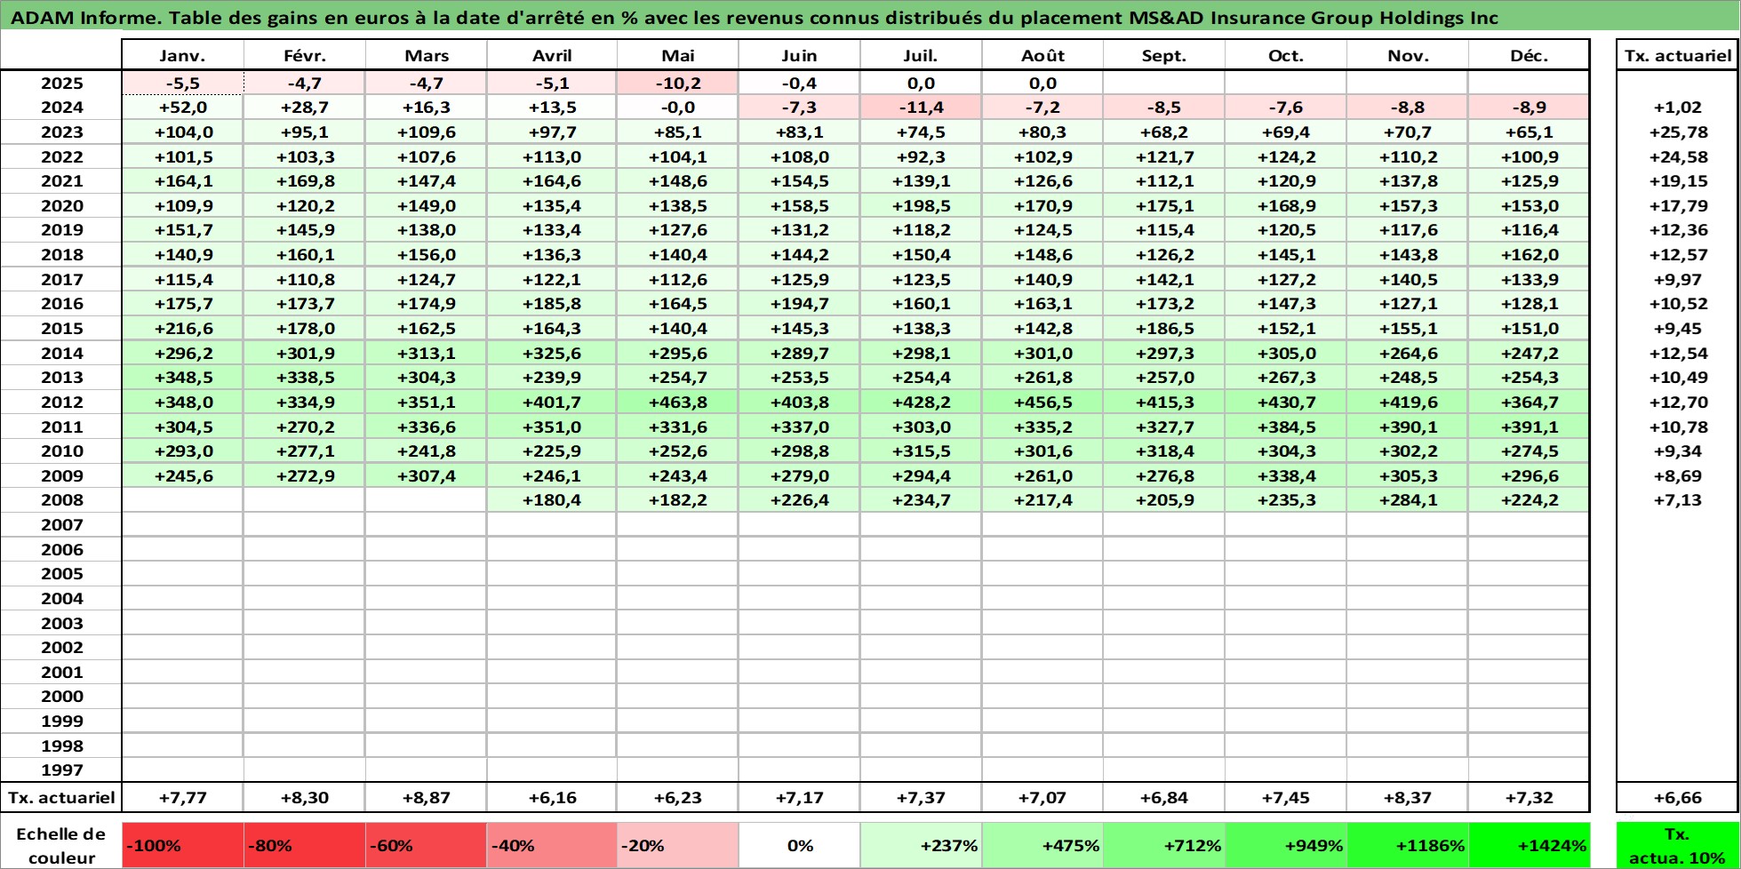Click the Juin column header
The image size is (1741, 869).
[799, 55]
